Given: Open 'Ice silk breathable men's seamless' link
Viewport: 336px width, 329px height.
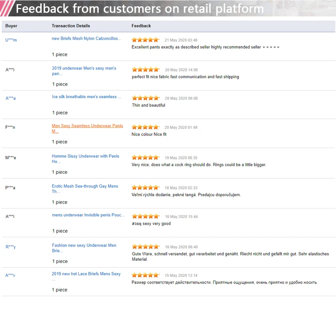Looking at the screenshot, I should pyautogui.click(x=87, y=97).
